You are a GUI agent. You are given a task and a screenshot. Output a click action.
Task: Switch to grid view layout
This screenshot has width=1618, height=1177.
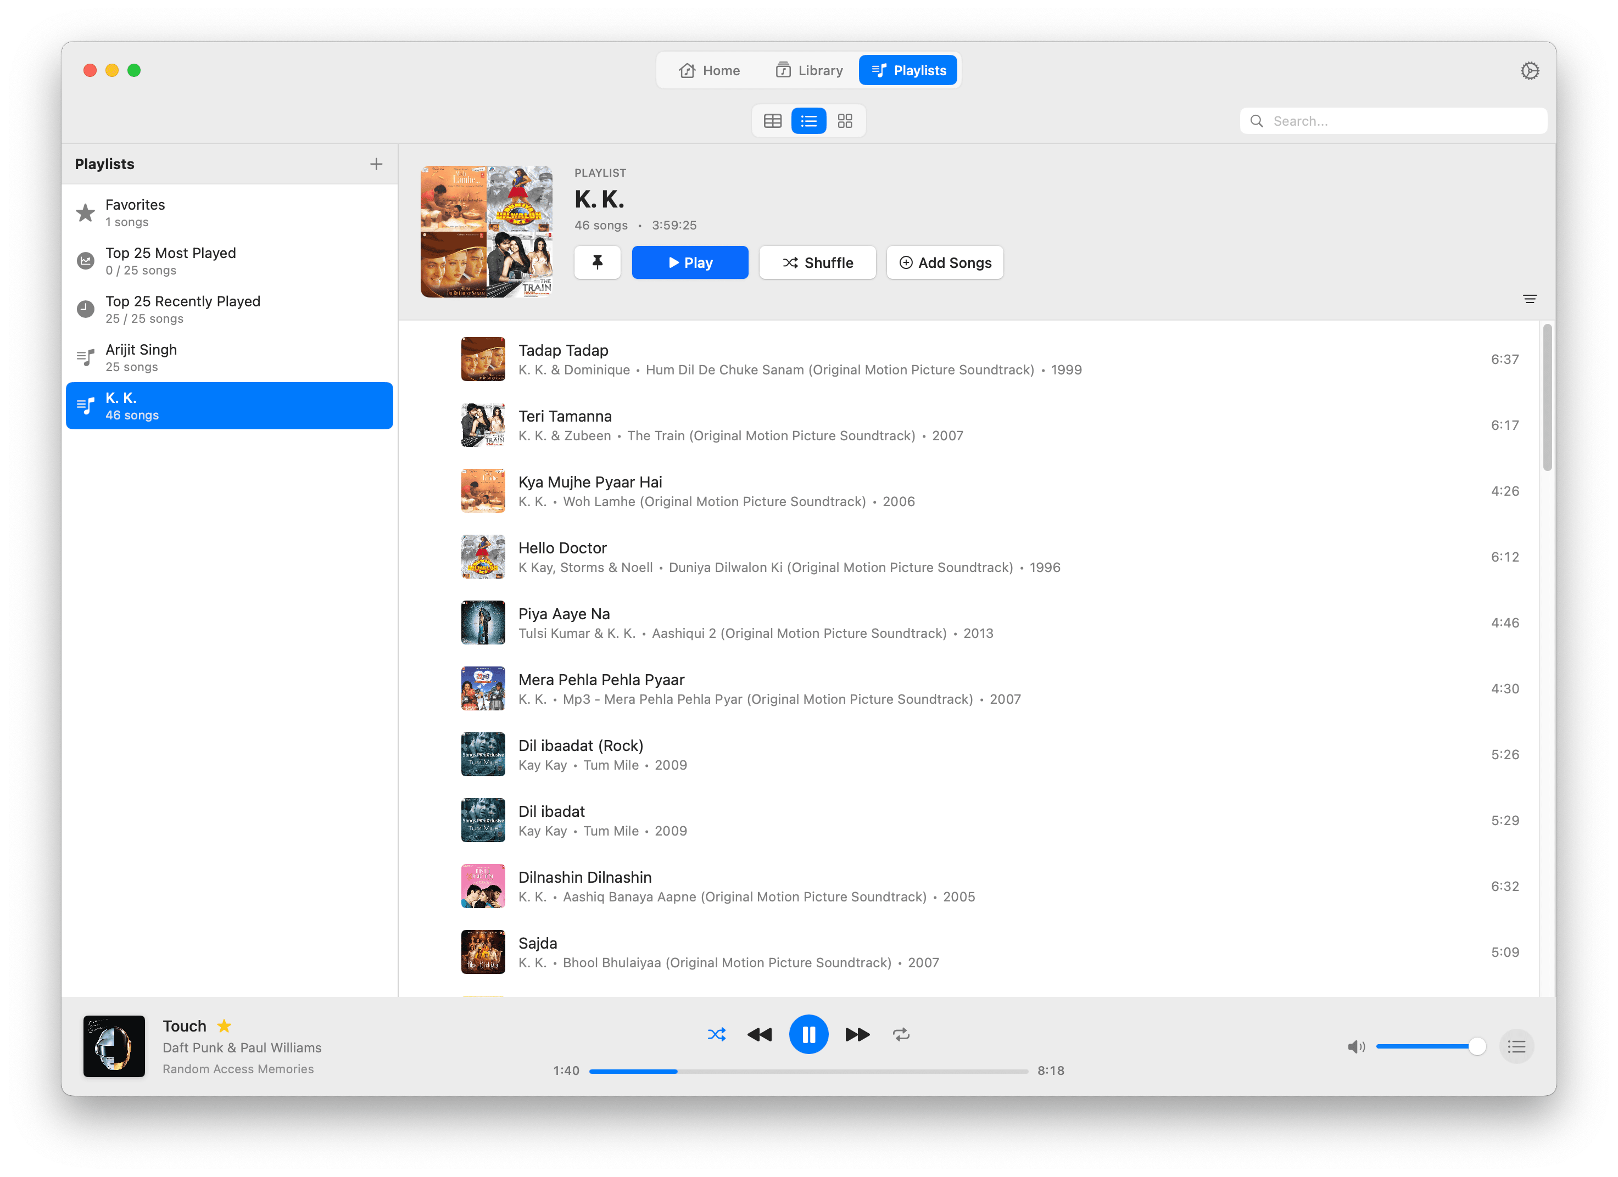(845, 121)
